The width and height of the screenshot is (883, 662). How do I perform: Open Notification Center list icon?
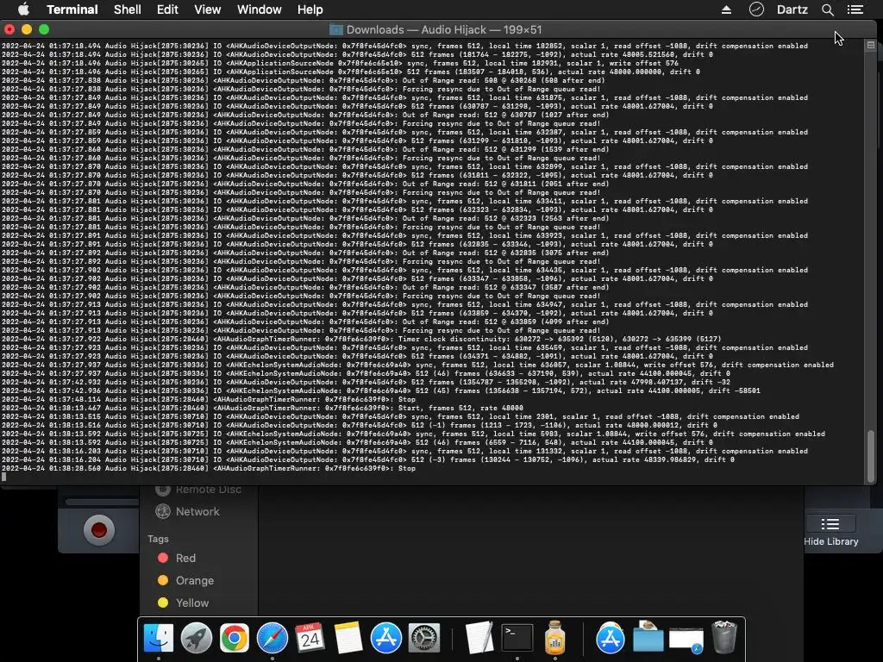click(855, 9)
